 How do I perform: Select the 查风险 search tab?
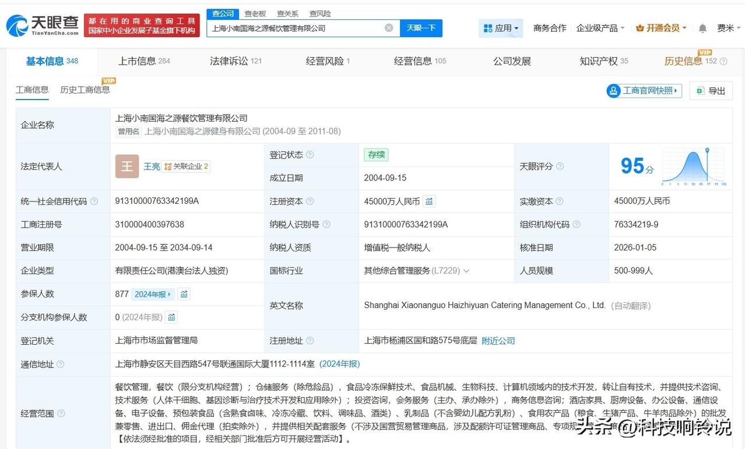coord(320,13)
